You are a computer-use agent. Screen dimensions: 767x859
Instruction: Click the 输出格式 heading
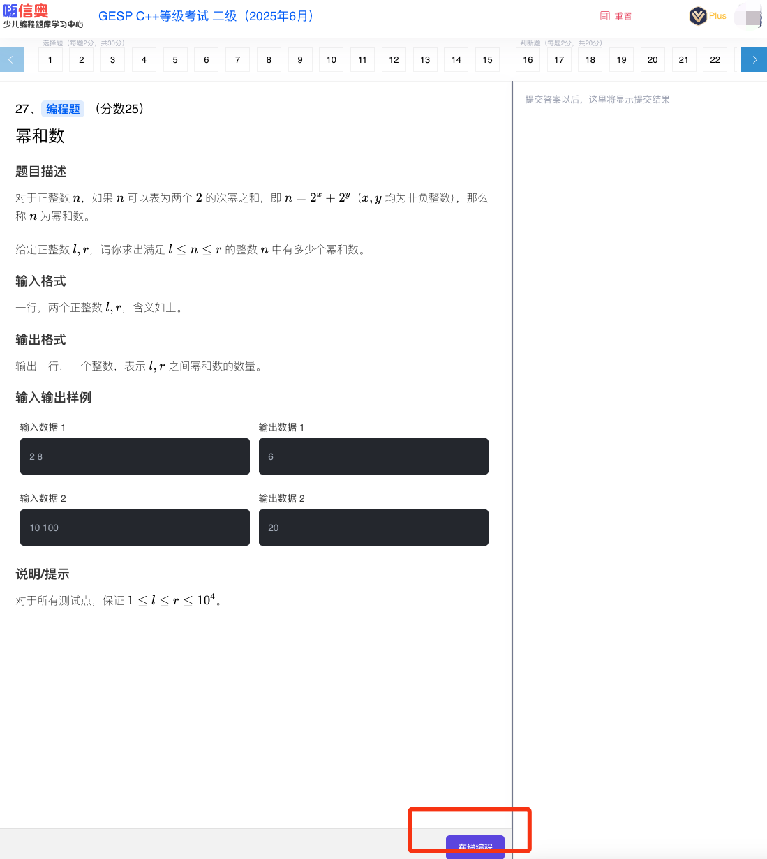[x=40, y=340]
